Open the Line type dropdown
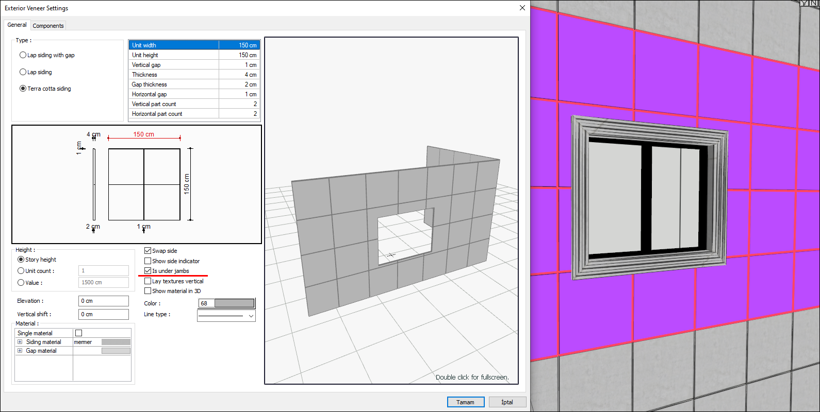This screenshot has width=820, height=412. (x=251, y=316)
